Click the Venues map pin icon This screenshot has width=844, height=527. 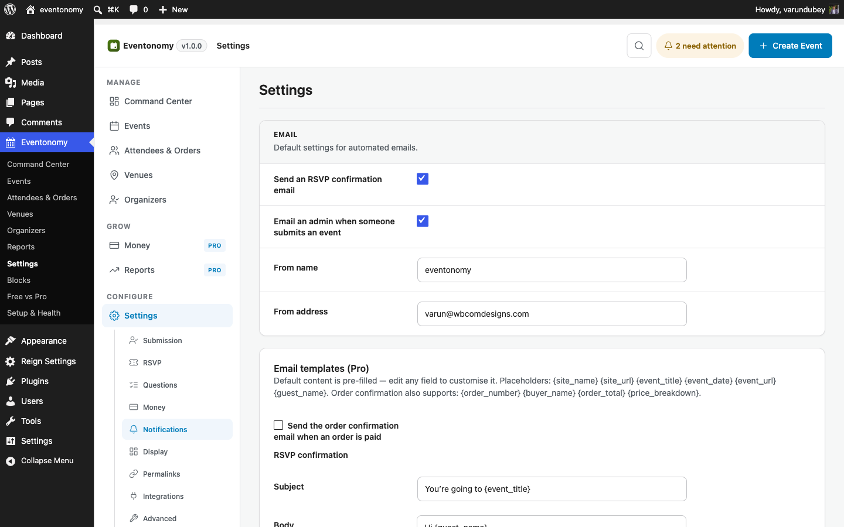114,175
